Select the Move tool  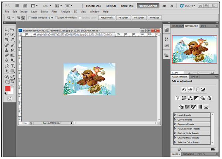pos(12,29)
